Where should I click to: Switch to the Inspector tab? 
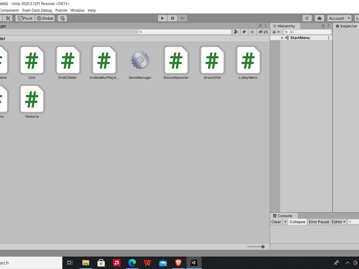pos(346,26)
